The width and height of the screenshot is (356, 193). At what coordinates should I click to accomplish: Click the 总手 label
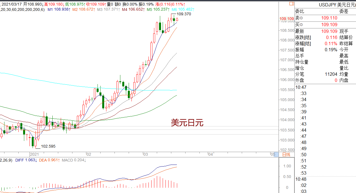[x=300, y=56]
